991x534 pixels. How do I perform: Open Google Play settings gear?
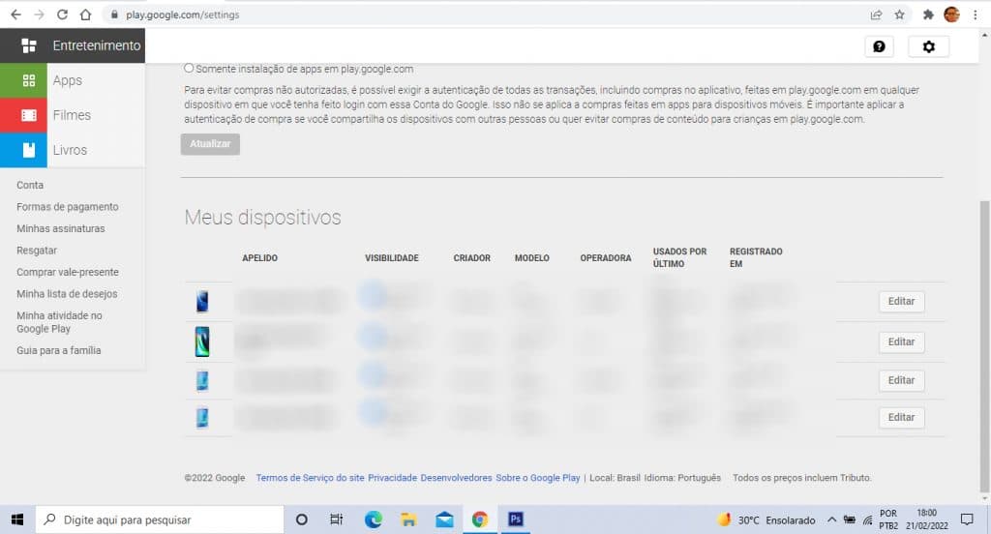928,46
